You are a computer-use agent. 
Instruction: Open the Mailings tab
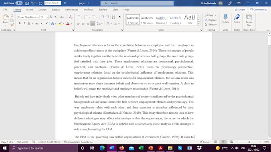tap(88, 10)
